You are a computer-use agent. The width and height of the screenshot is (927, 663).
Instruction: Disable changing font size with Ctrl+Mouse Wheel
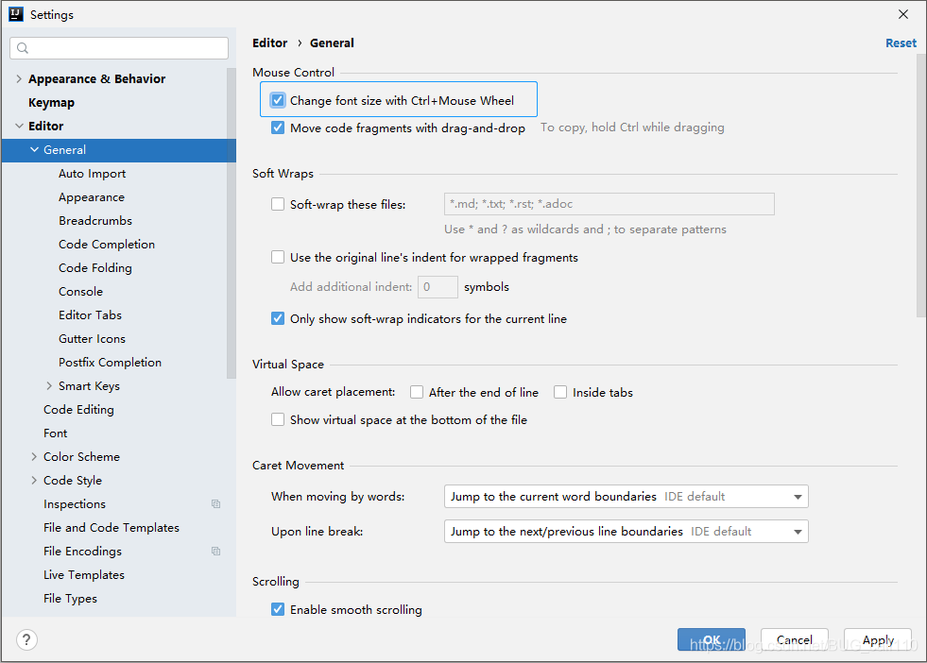coord(277,100)
